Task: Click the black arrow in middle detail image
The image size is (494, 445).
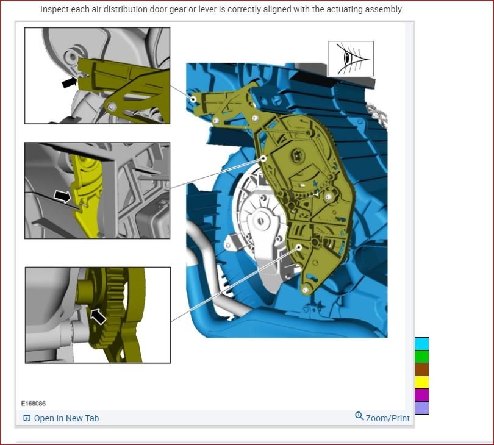Action: (x=62, y=196)
